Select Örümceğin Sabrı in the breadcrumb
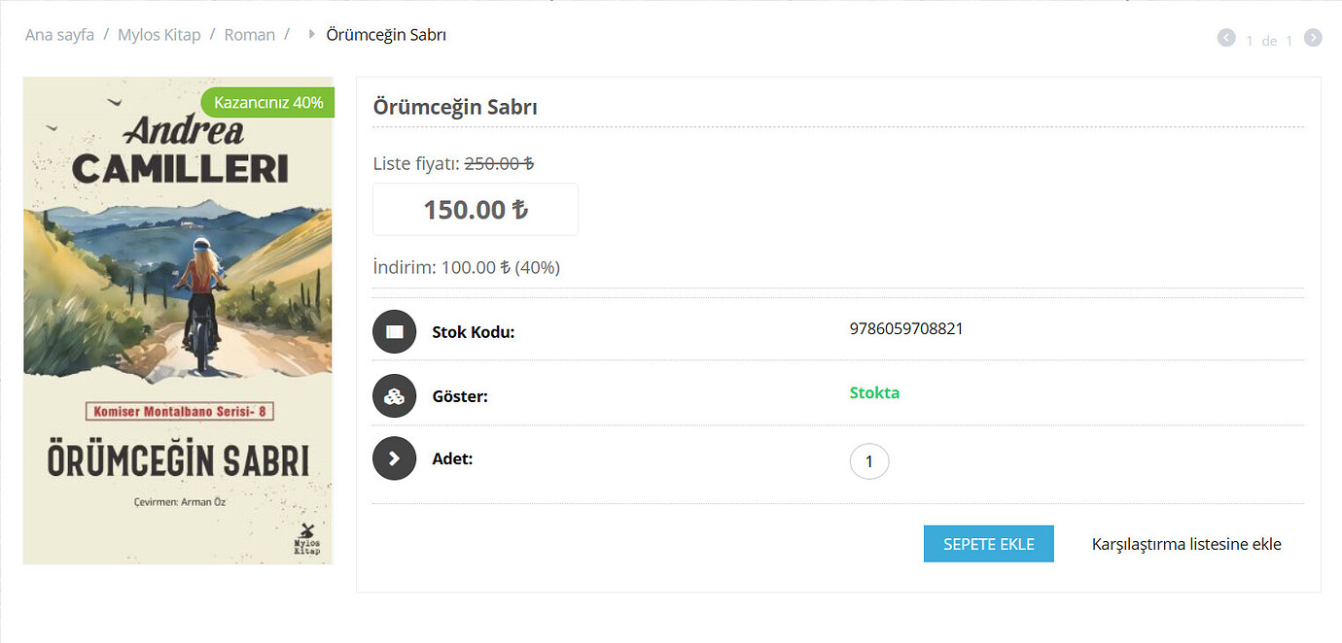This screenshot has width=1342, height=643. [386, 35]
